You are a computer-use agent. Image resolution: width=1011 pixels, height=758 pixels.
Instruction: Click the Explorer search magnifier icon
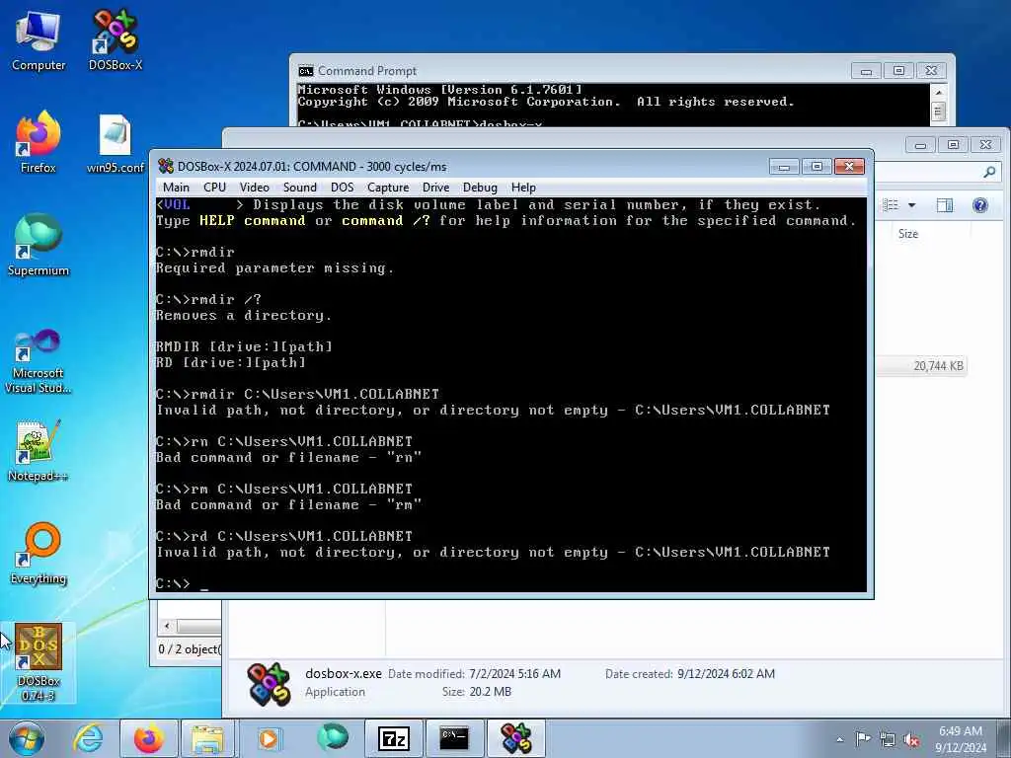click(x=989, y=172)
